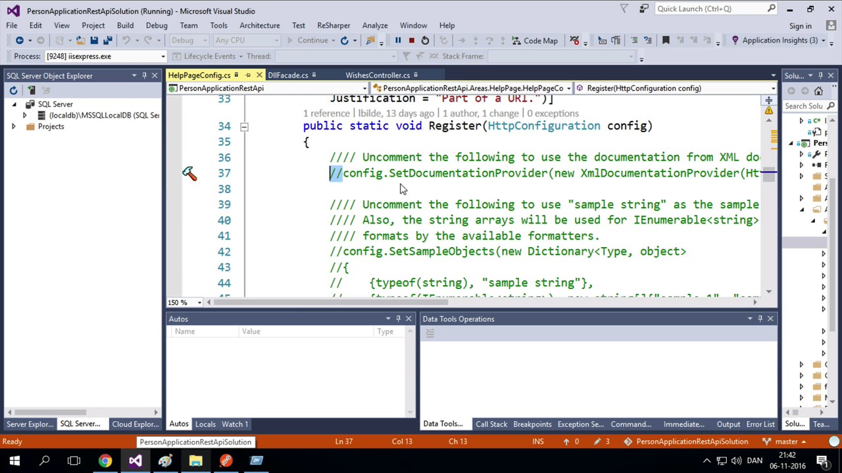Open File Explorer from the taskbar

pyautogui.click(x=195, y=461)
